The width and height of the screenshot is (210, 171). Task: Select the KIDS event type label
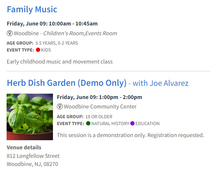coord(46,50)
